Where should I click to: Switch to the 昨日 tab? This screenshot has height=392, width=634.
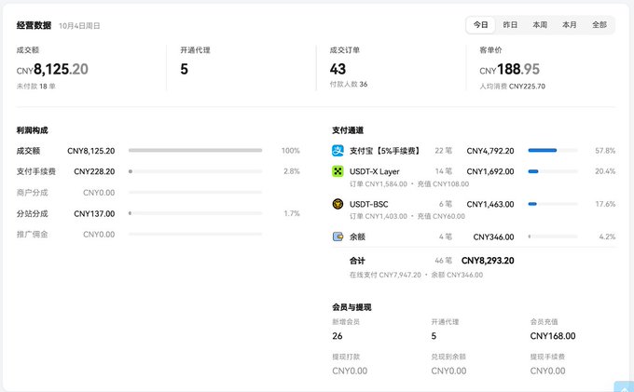(x=510, y=25)
